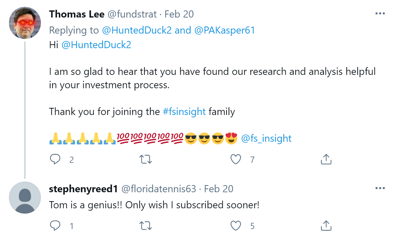Share Thomas Lee's tweet
Screen dimensions: 395x238
click(x=326, y=160)
